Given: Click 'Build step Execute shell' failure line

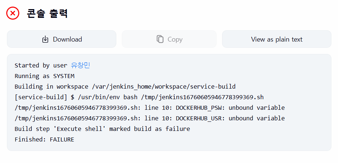Looking at the screenshot, I should [102, 129].
